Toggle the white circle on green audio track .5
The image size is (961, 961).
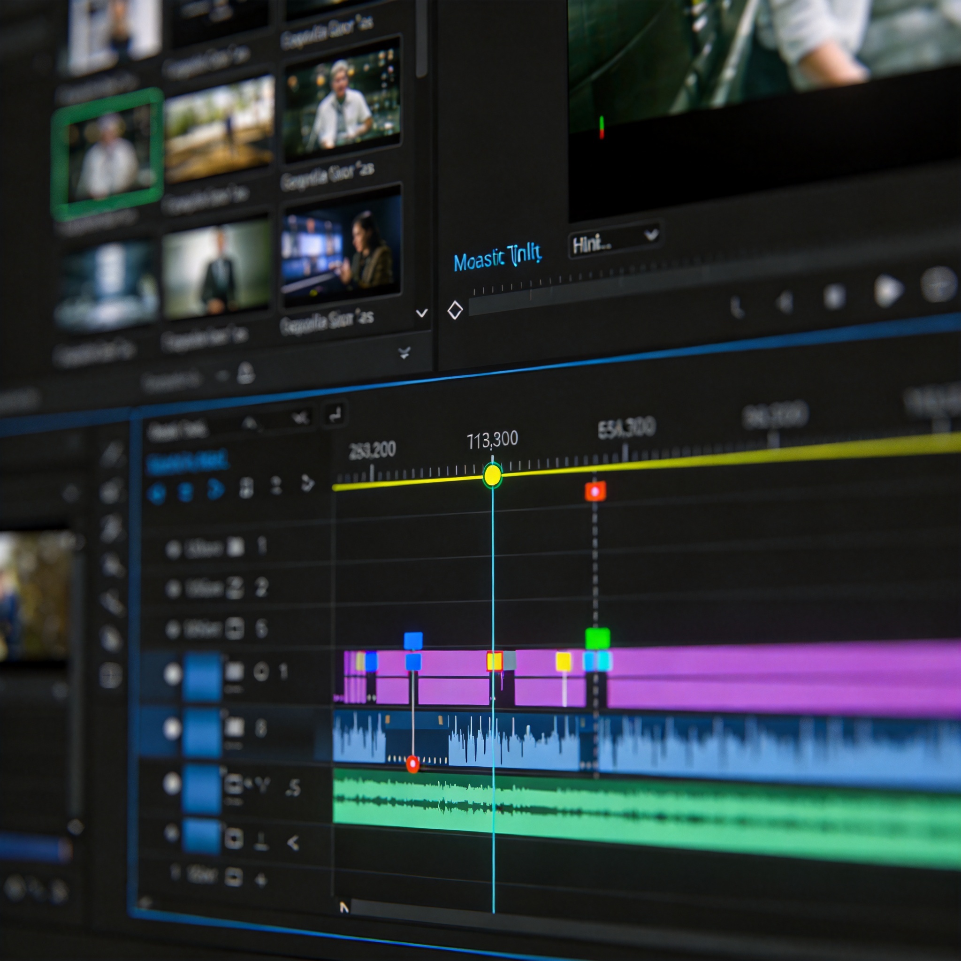tap(172, 784)
